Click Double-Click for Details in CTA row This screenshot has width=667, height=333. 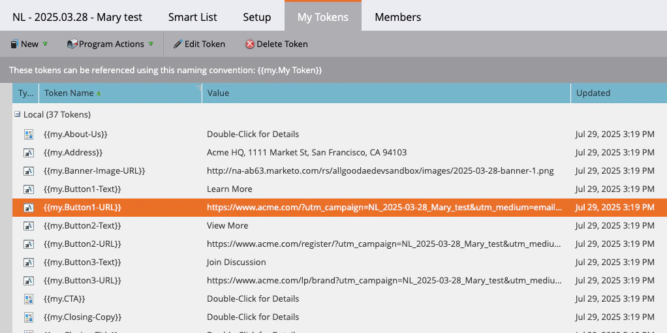(253, 299)
